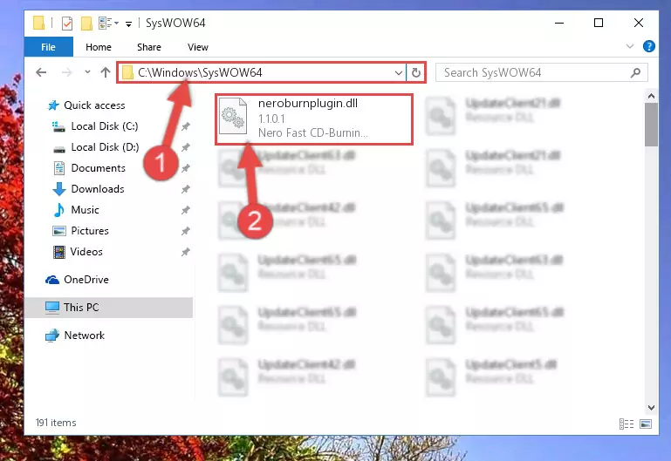Go forward with the right arrow

point(67,72)
